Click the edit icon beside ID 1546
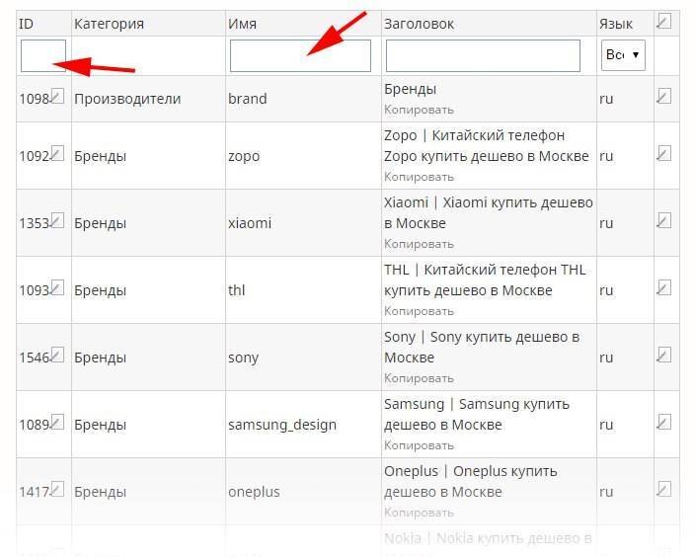695x557 pixels. (x=57, y=355)
